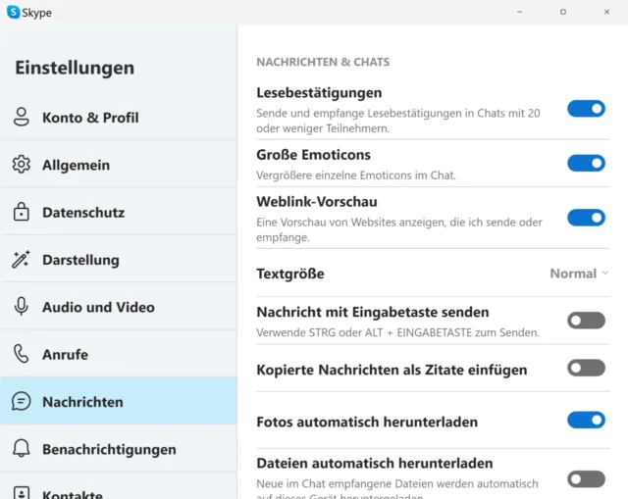Select the Allgemein label in sidebar

click(76, 166)
